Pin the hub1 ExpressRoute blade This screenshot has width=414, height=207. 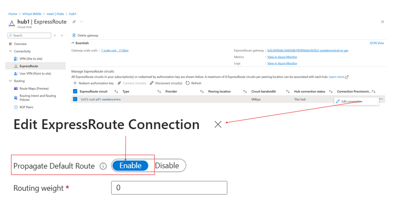coord(74,22)
